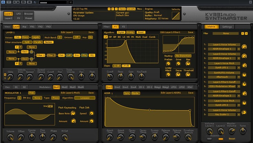253x143 pixels.
Task: Open modulator Type Phase dropdown
Action: point(55,98)
